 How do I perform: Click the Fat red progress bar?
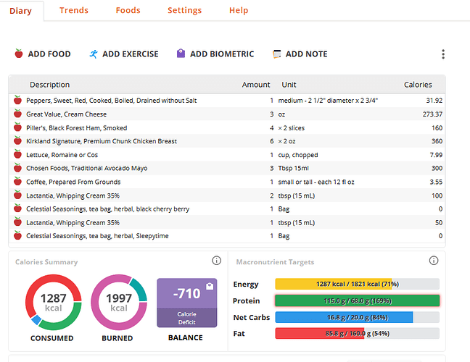358,333
